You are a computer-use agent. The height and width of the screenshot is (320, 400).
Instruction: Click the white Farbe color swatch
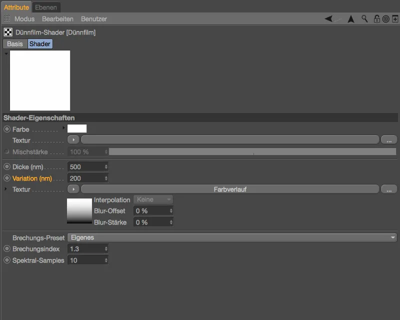(77, 128)
